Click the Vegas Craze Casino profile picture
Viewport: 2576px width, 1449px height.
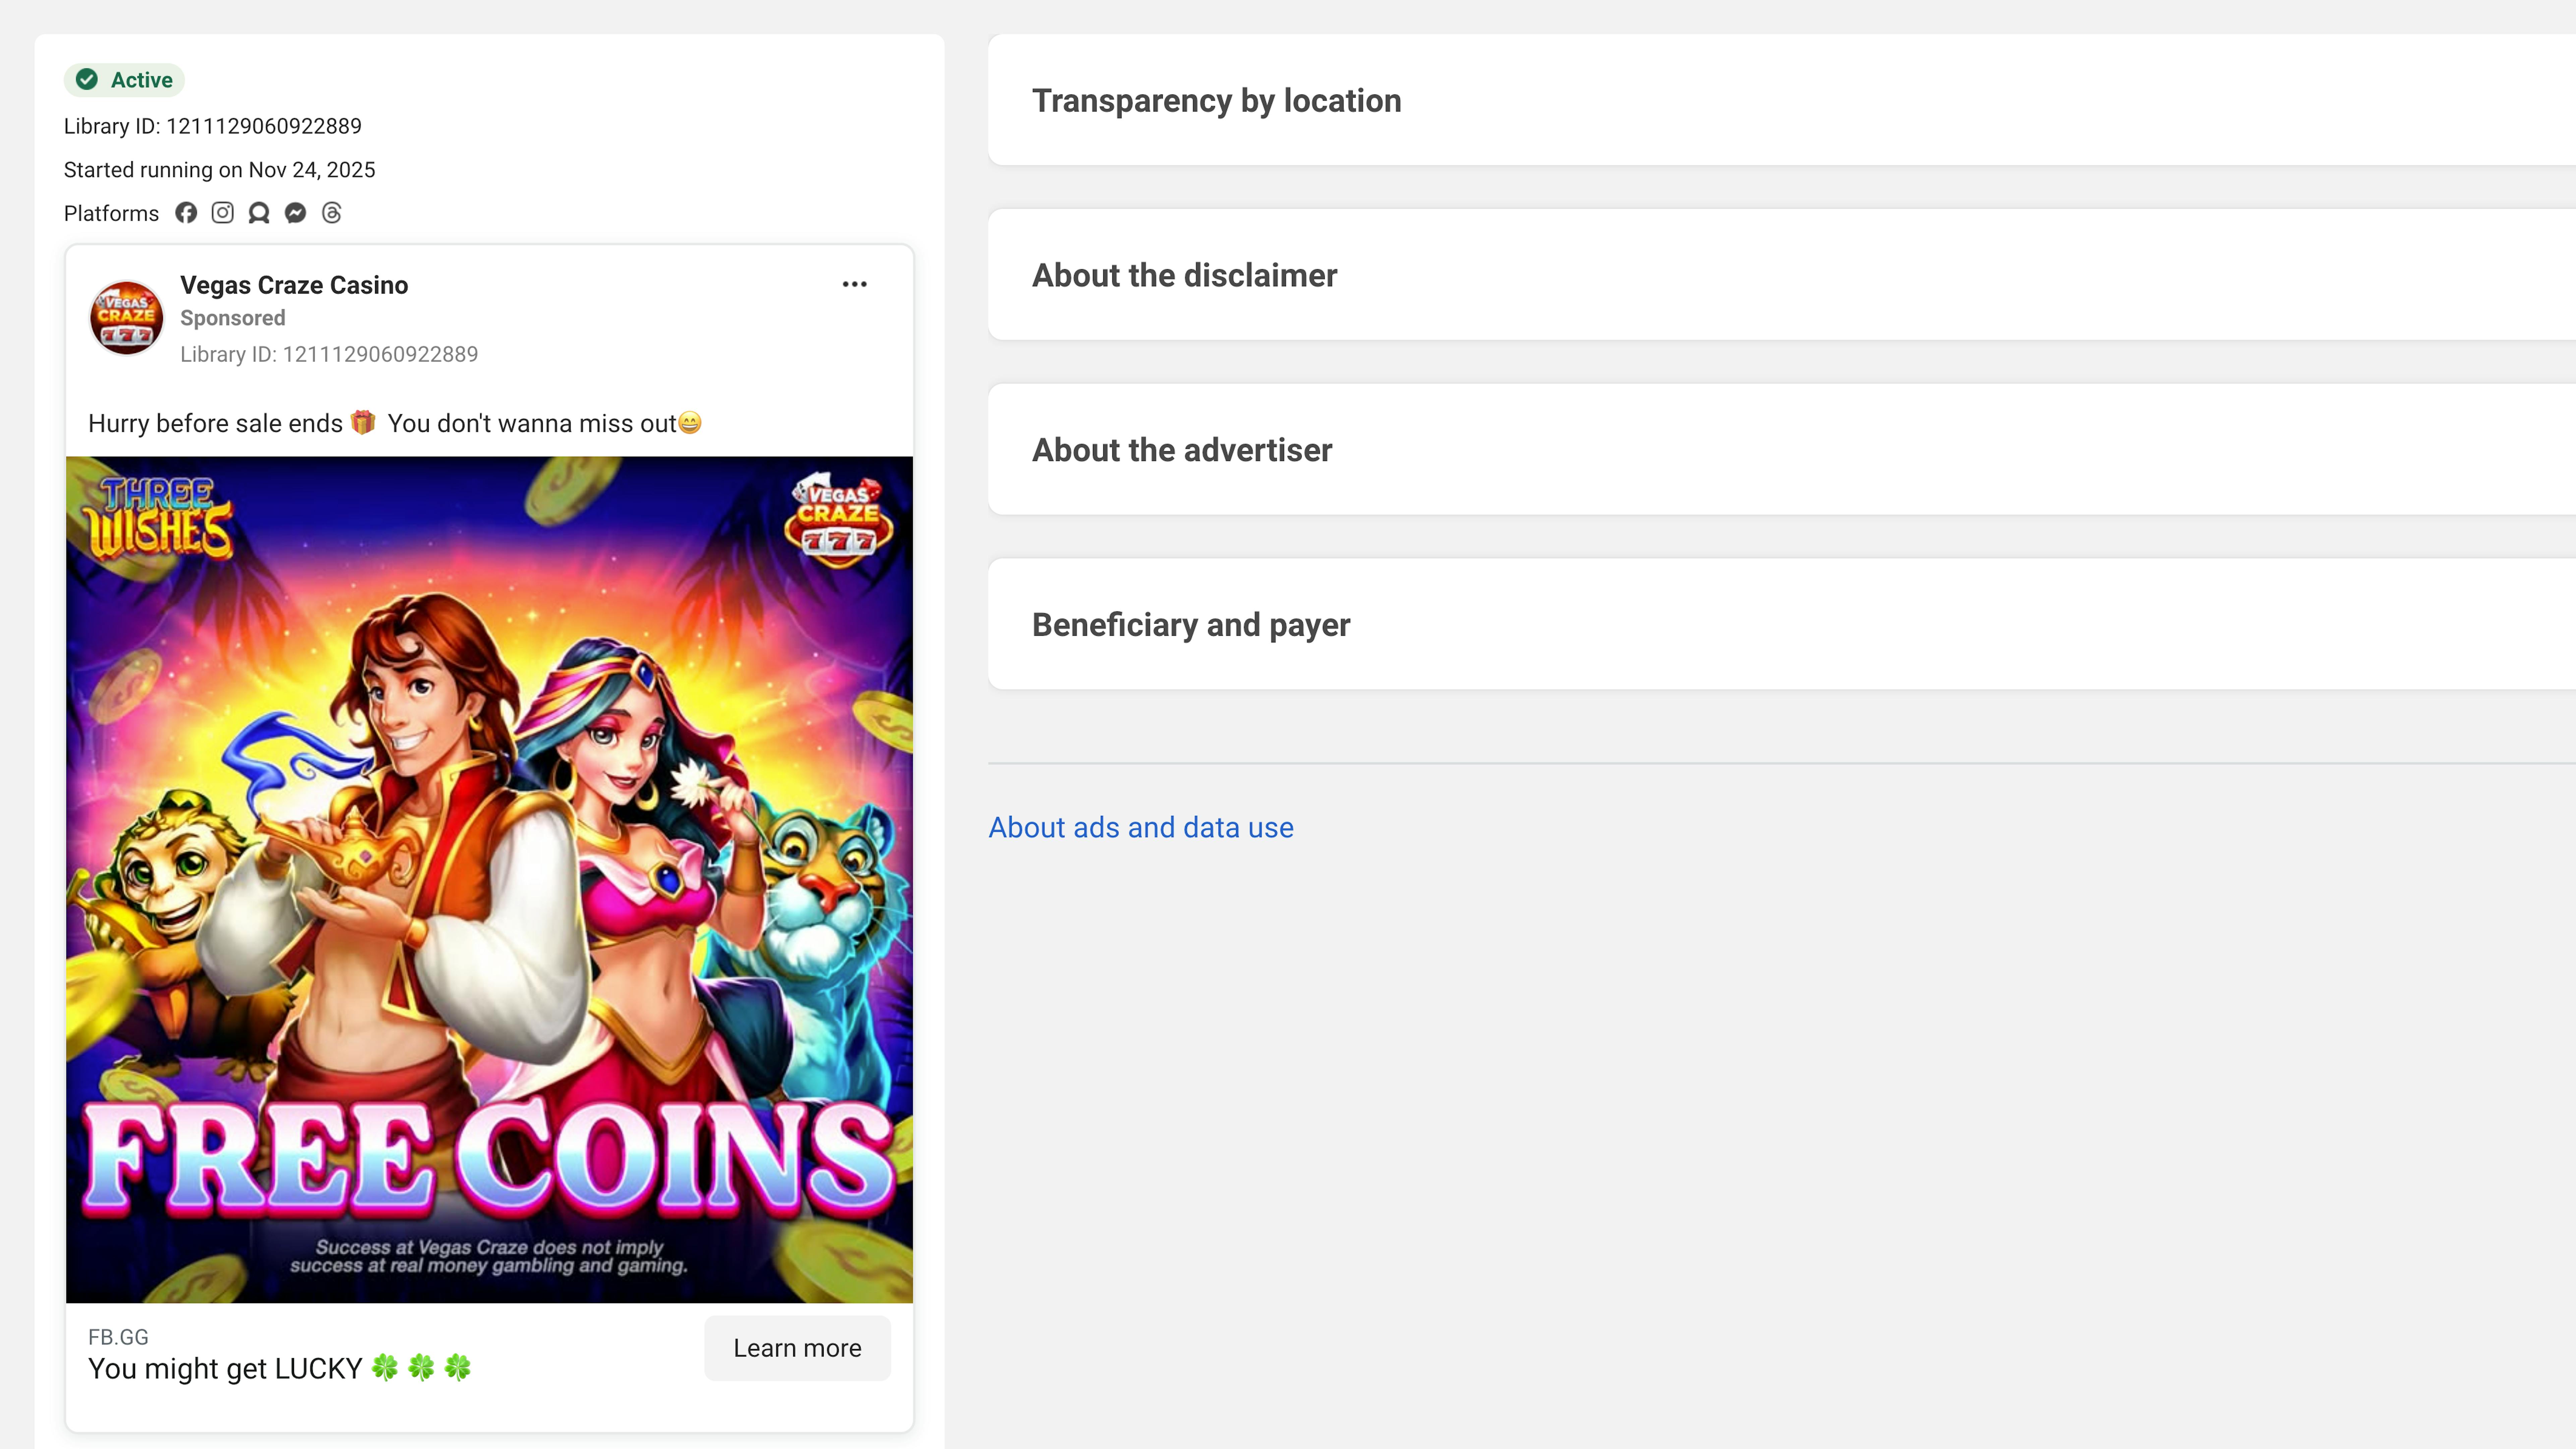(x=127, y=318)
